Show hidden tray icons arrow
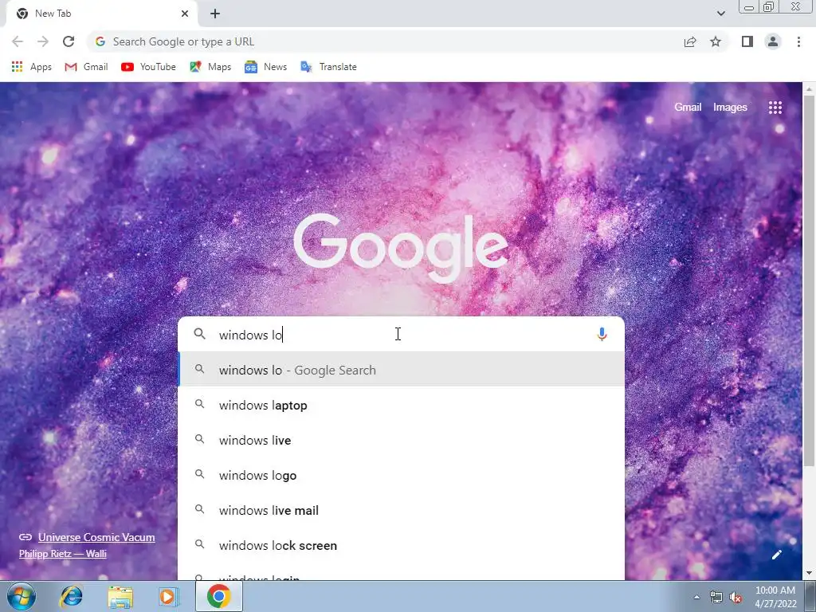 pos(696,597)
